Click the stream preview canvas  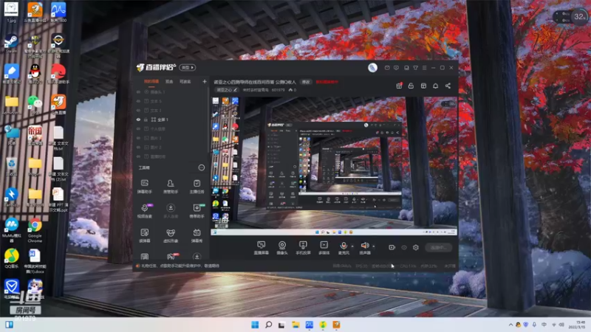click(334, 166)
